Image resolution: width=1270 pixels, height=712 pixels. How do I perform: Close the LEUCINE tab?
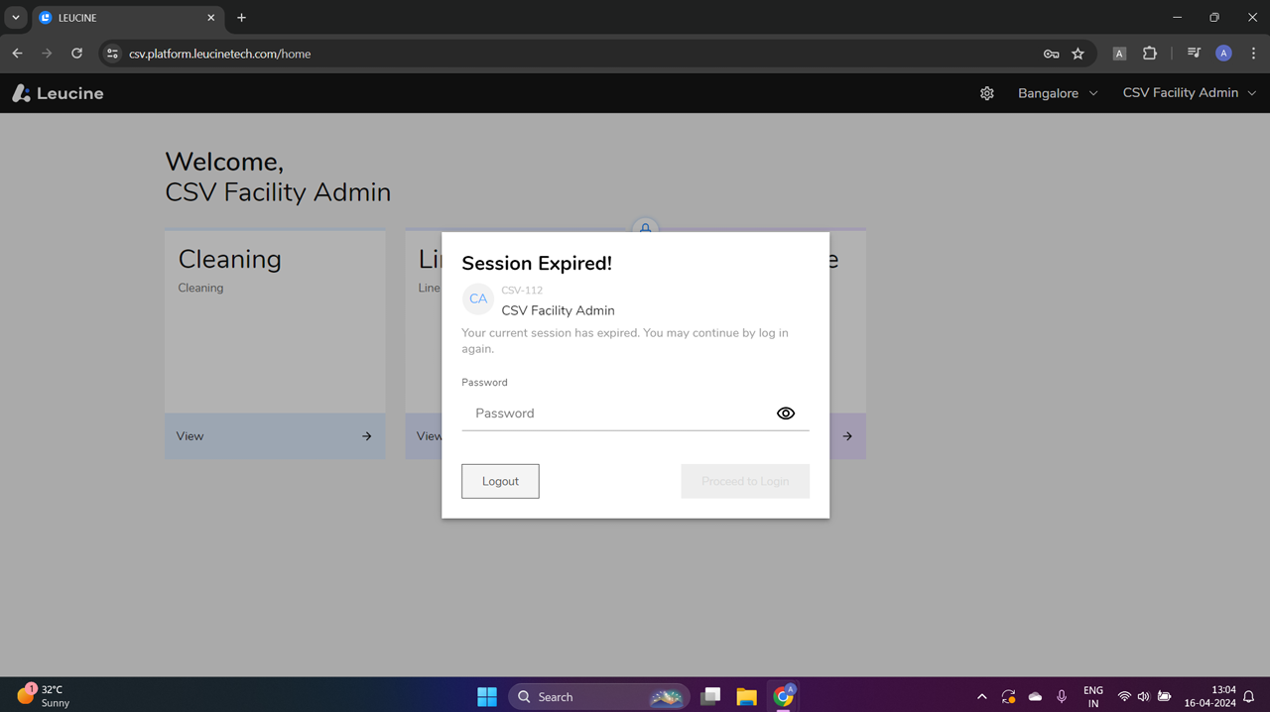point(210,18)
